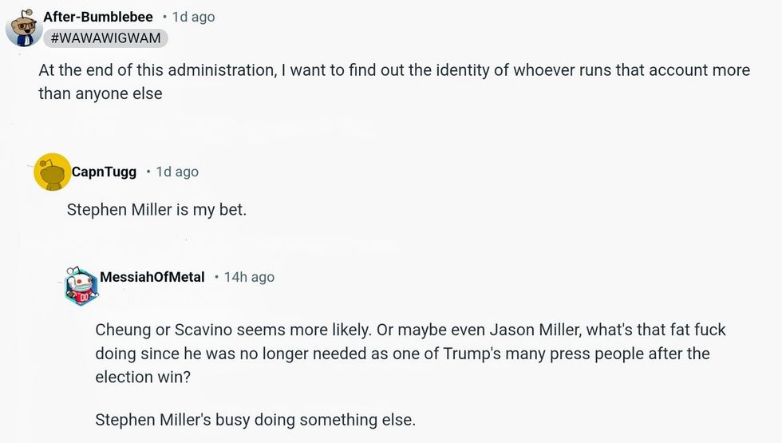Open CapnTugg's yellow default avatar

[x=52, y=172]
